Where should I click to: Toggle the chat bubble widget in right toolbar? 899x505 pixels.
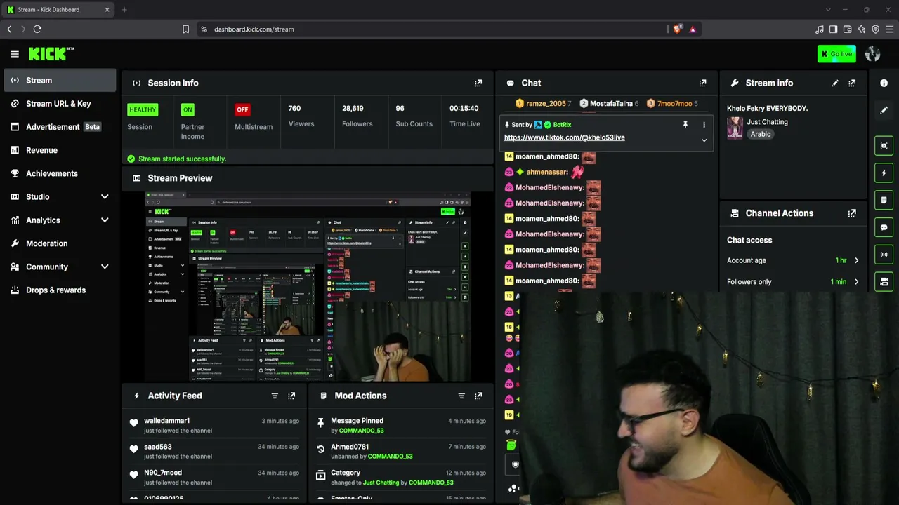pyautogui.click(x=884, y=227)
